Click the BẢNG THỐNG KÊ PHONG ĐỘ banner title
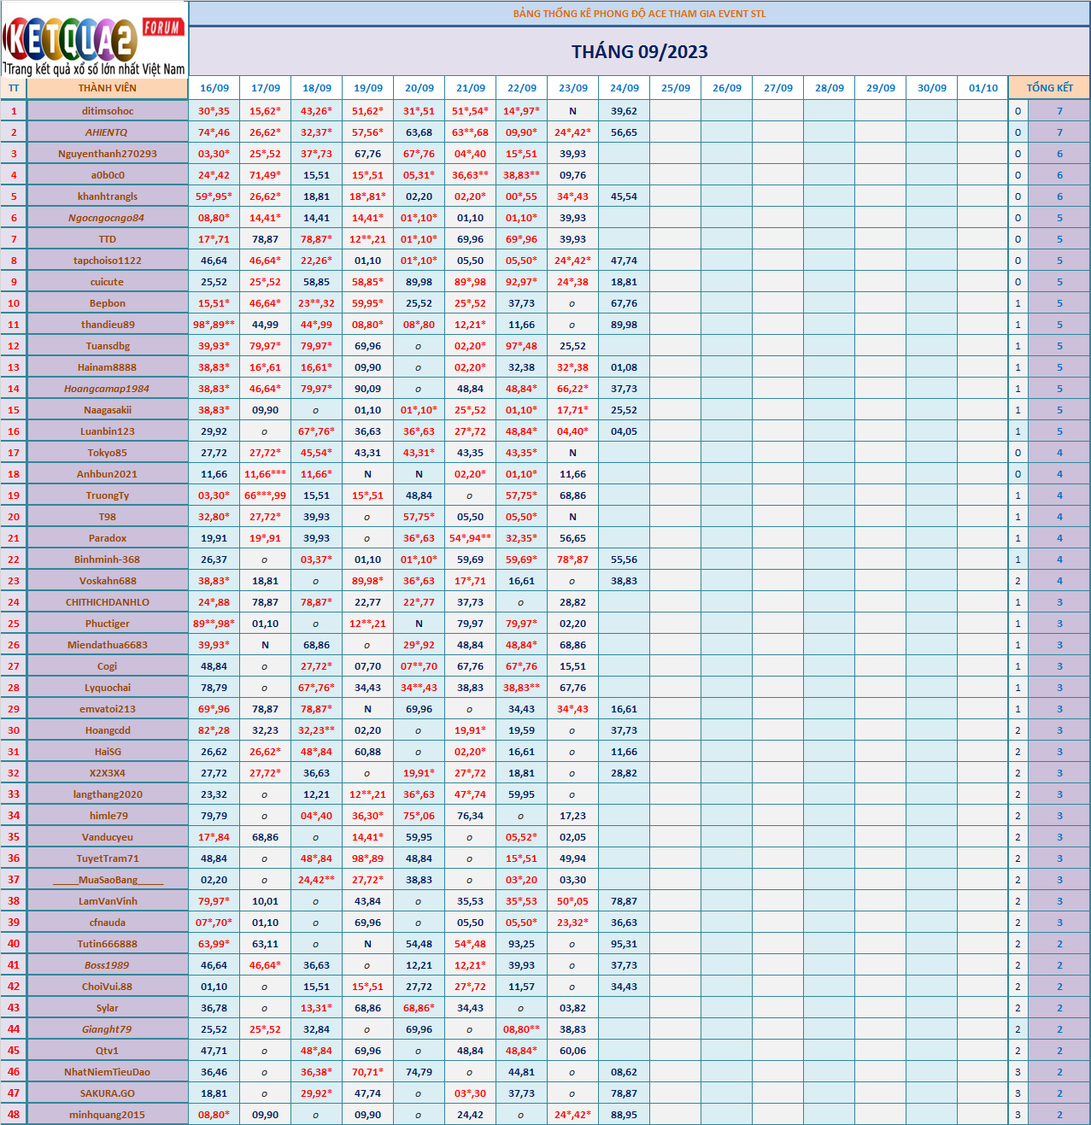The height and width of the screenshot is (1125, 1091). (640, 14)
